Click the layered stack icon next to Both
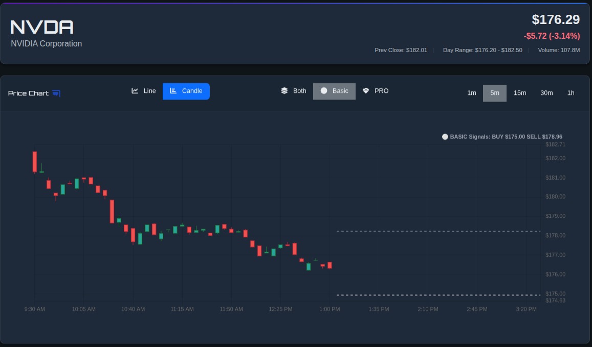 [x=284, y=90]
